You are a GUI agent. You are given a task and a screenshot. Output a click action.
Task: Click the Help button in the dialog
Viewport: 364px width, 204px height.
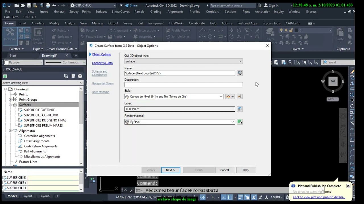[x=246, y=170]
